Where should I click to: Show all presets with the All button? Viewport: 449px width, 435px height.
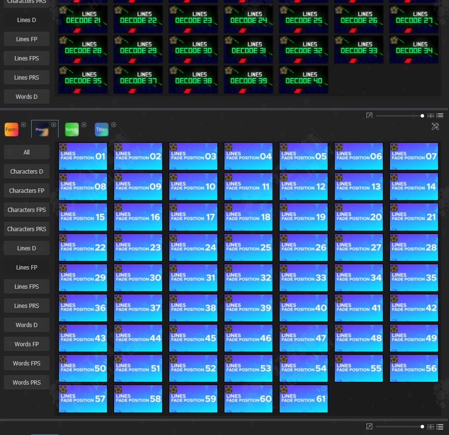point(26,152)
